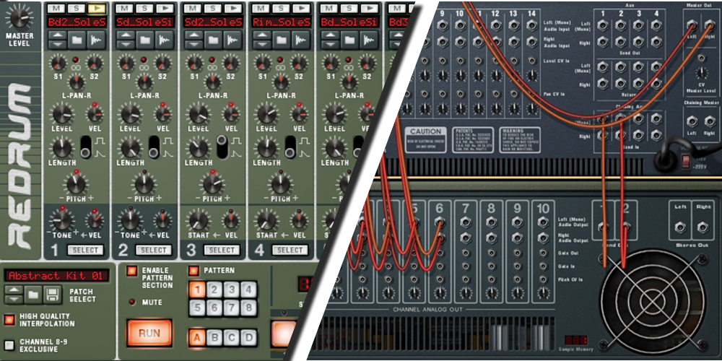This screenshot has height=361, width=722.
Task: Click Stereo Out Left jack on Redrum rear
Action: pos(681,227)
